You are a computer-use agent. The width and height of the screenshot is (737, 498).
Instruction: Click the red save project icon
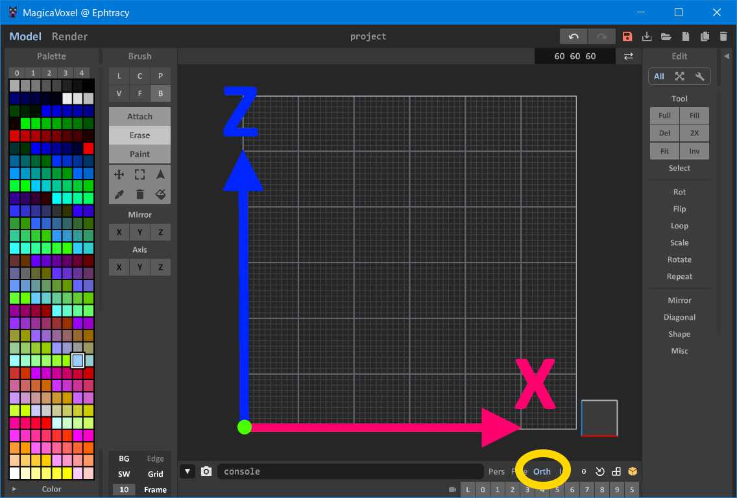pos(627,37)
